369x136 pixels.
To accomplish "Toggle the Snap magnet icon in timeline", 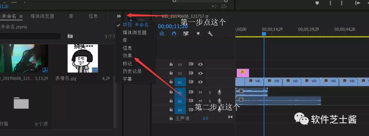I will point(174,34).
